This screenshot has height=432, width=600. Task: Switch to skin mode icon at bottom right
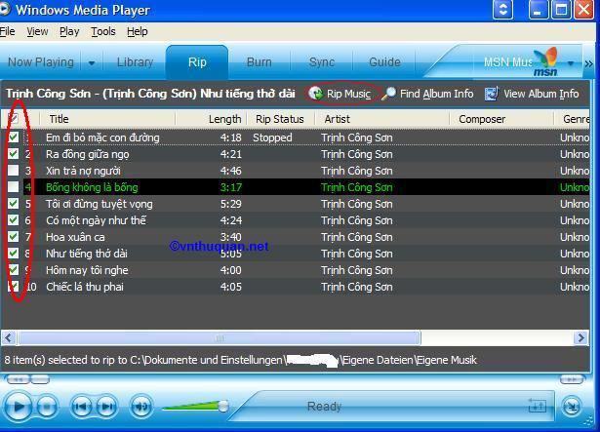click(572, 407)
